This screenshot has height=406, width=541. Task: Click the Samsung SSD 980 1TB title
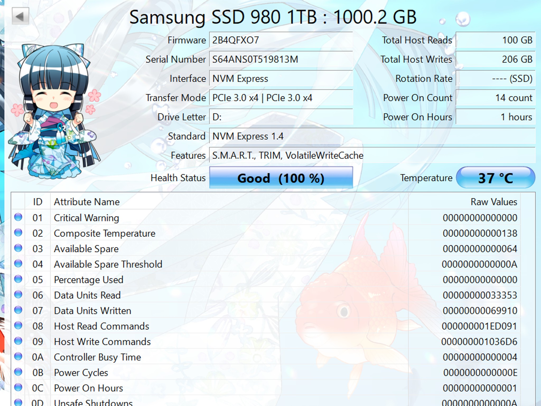pyautogui.click(x=273, y=17)
